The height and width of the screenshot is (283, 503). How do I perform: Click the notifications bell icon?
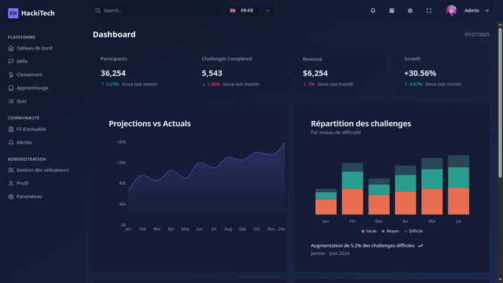tap(373, 11)
